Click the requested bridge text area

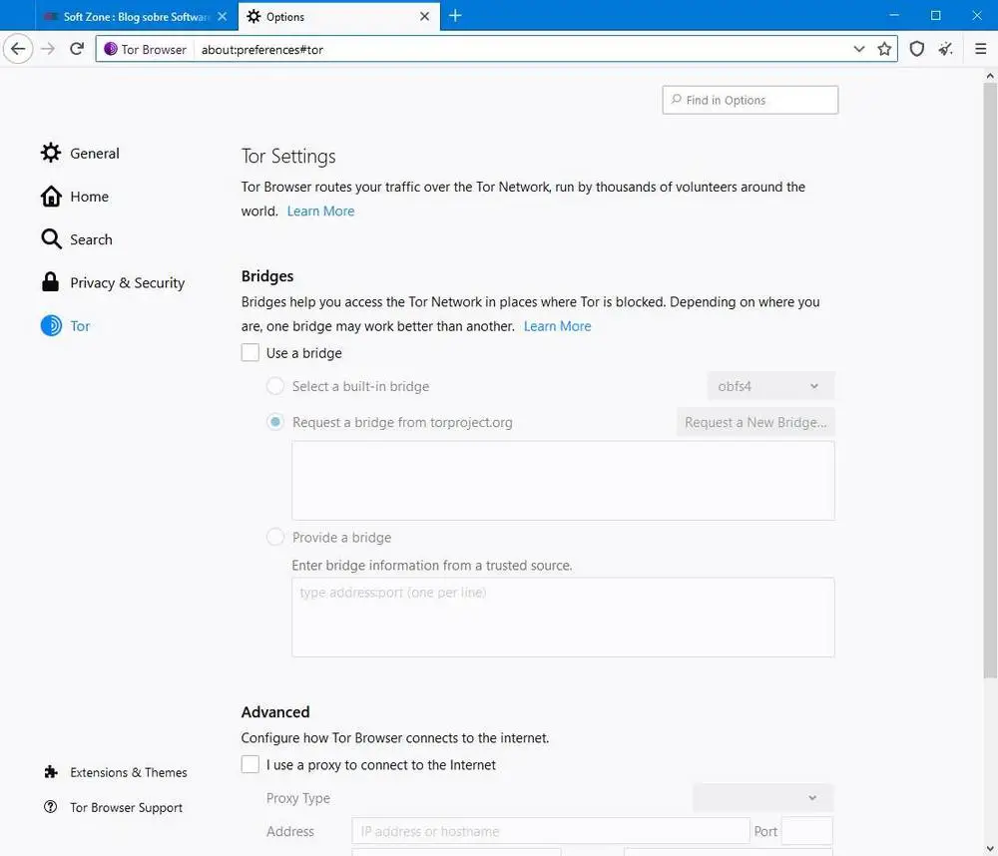pos(563,481)
